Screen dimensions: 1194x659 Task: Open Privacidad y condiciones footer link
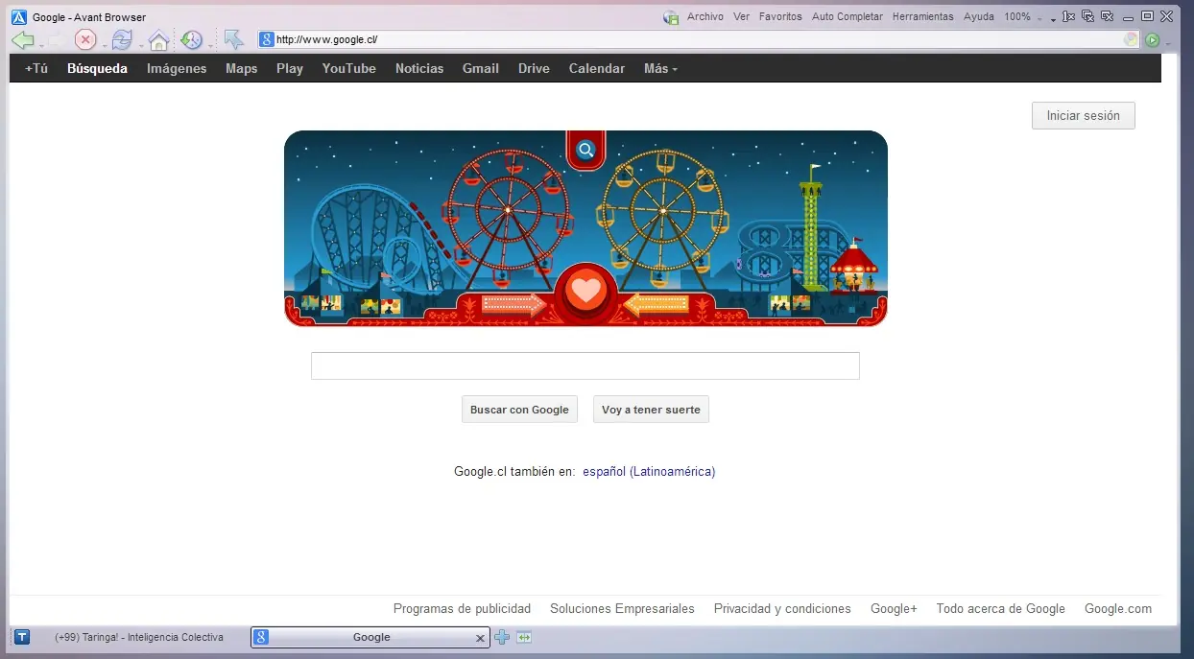point(782,608)
